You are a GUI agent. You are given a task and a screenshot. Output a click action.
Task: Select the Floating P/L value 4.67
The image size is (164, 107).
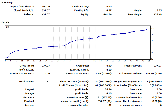pos(109,10)
